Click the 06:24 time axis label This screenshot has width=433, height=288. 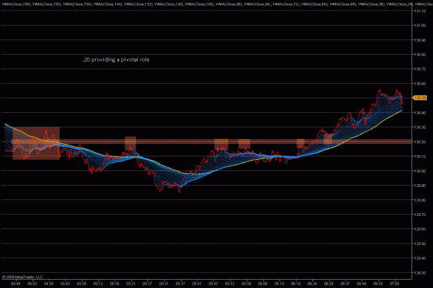pos(312,284)
